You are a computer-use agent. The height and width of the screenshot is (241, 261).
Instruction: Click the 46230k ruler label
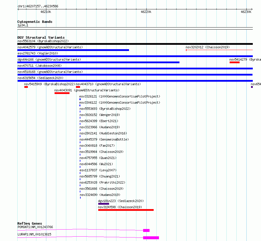tap(246, 12)
